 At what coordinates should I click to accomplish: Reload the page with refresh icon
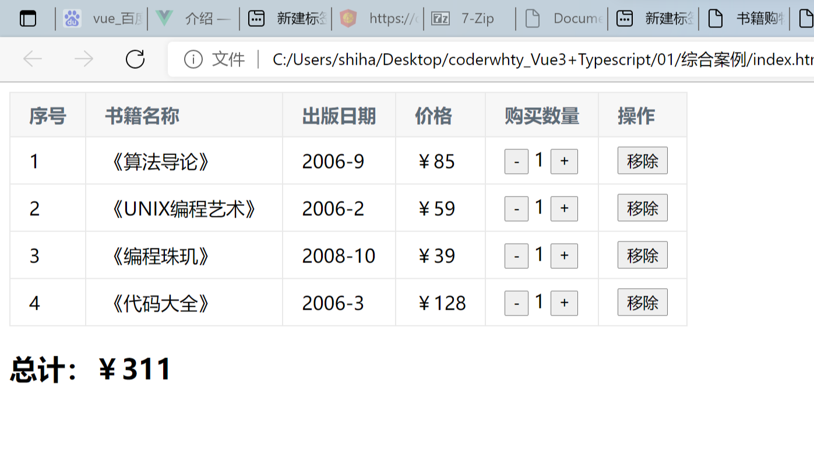135,59
